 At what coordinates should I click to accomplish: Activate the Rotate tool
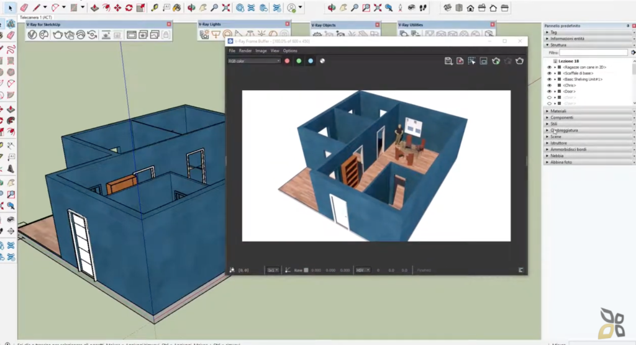(x=129, y=7)
